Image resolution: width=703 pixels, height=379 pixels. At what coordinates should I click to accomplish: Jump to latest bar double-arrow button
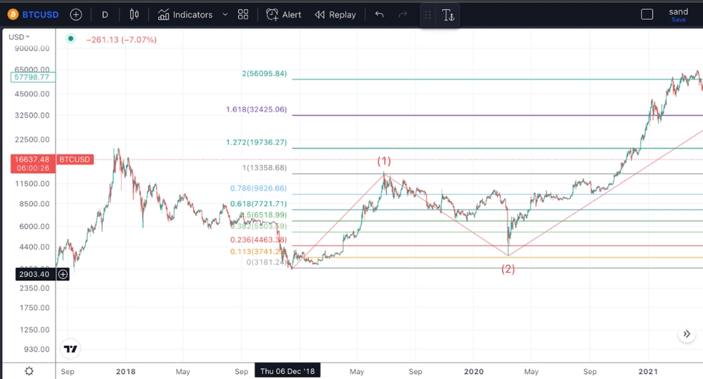click(x=686, y=334)
